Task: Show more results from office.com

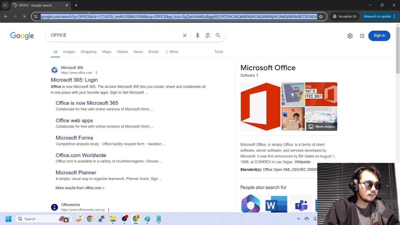Action: 80,188
